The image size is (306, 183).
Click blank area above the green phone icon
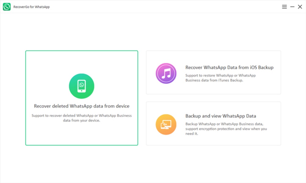[x=82, y=61]
